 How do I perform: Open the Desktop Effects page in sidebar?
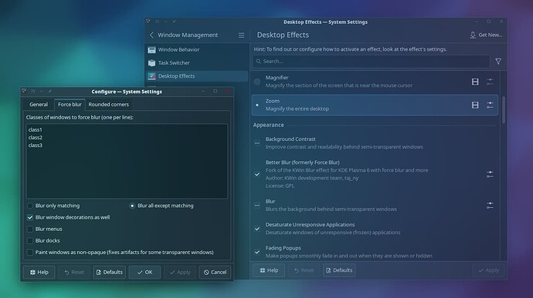(196, 76)
